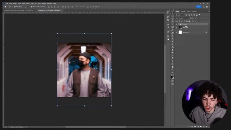Image resolution: width=231 pixels, height=130 pixels.
Task: Open the Edit Toolbar three-dots button
Action: click(173, 72)
